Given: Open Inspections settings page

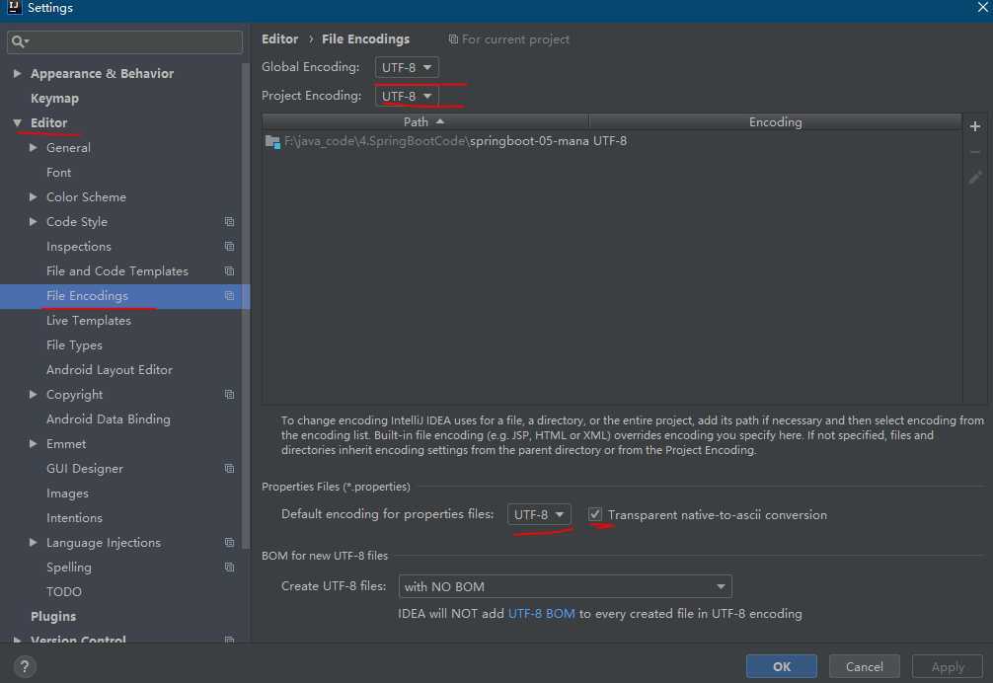Looking at the screenshot, I should click(x=79, y=246).
